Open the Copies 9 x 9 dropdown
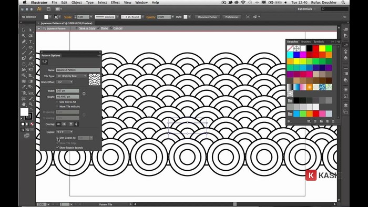This screenshot has width=368, height=207. [65, 132]
